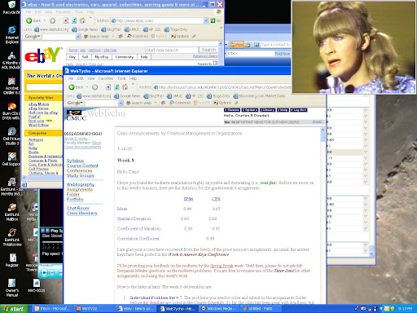Open File menu in WebTycho window

click(x=71, y=78)
